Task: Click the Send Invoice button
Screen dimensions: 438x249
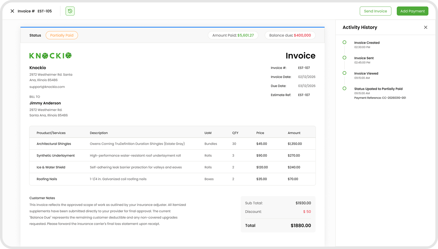Action: pyautogui.click(x=376, y=11)
